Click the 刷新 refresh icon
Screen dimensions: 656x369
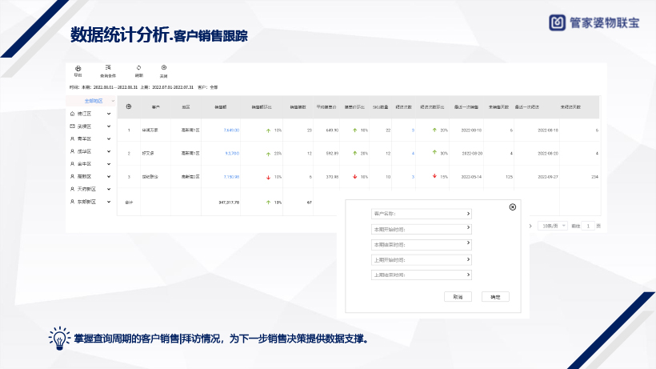tap(138, 68)
